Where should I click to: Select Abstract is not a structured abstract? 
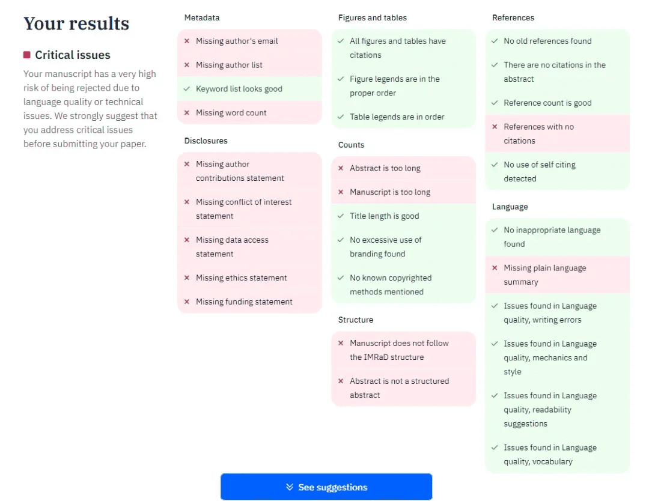(399, 388)
